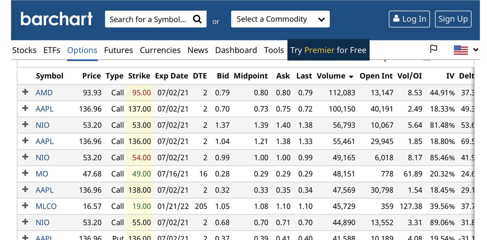Click the Volume descending sort arrow

pos(351,77)
